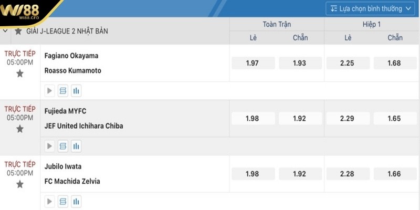Open scoreboard icon for Fujieda MYFC match
420x210 pixels.
tap(63, 146)
